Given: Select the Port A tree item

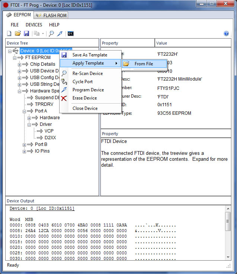Looking at the screenshot, I should [41, 111].
